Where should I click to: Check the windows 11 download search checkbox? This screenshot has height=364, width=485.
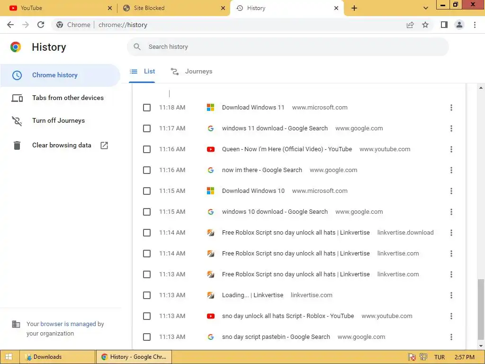tap(147, 128)
